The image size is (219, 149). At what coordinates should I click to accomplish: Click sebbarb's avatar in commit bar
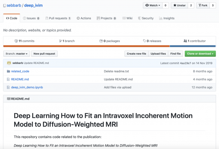(x=9, y=63)
